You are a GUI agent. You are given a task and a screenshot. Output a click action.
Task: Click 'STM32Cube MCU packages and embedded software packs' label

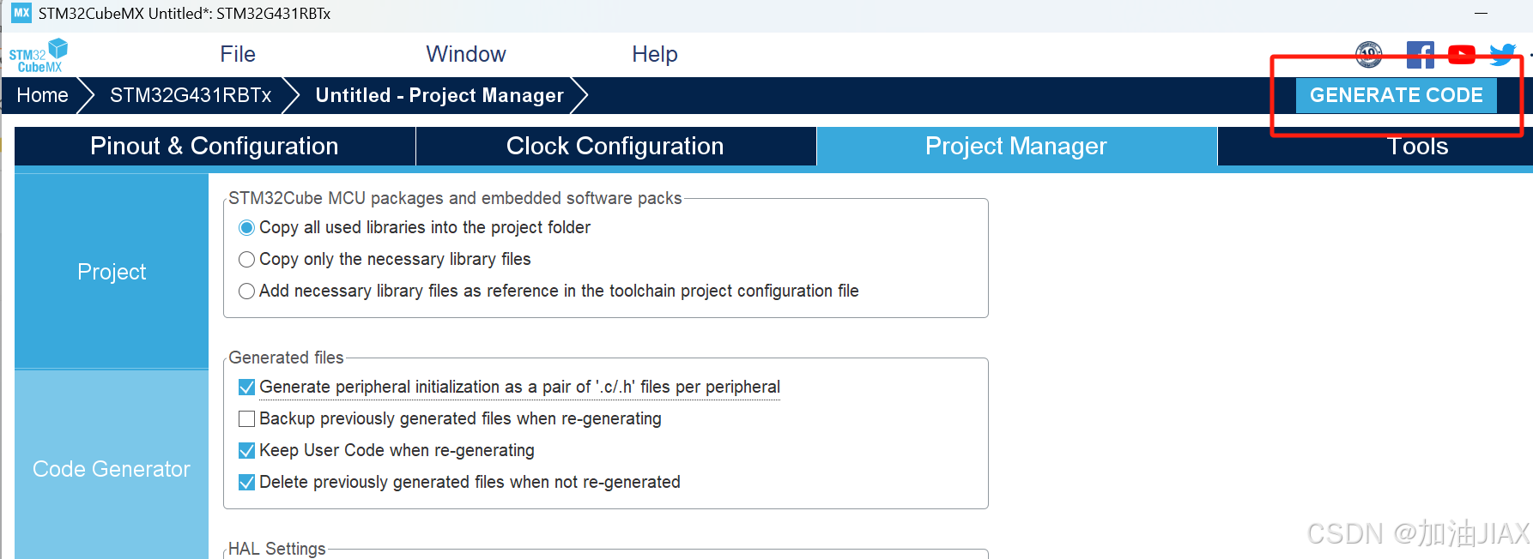tap(455, 198)
